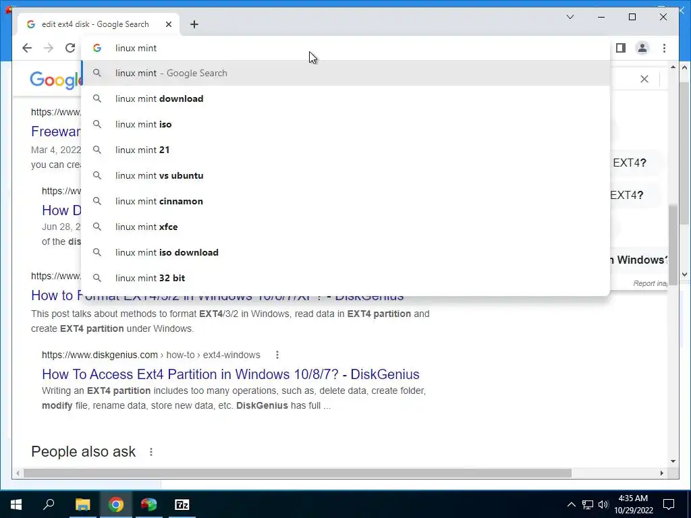Choose suggestion 'linux mint cinnamon'
The height and width of the screenshot is (518, 691).
[345, 201]
